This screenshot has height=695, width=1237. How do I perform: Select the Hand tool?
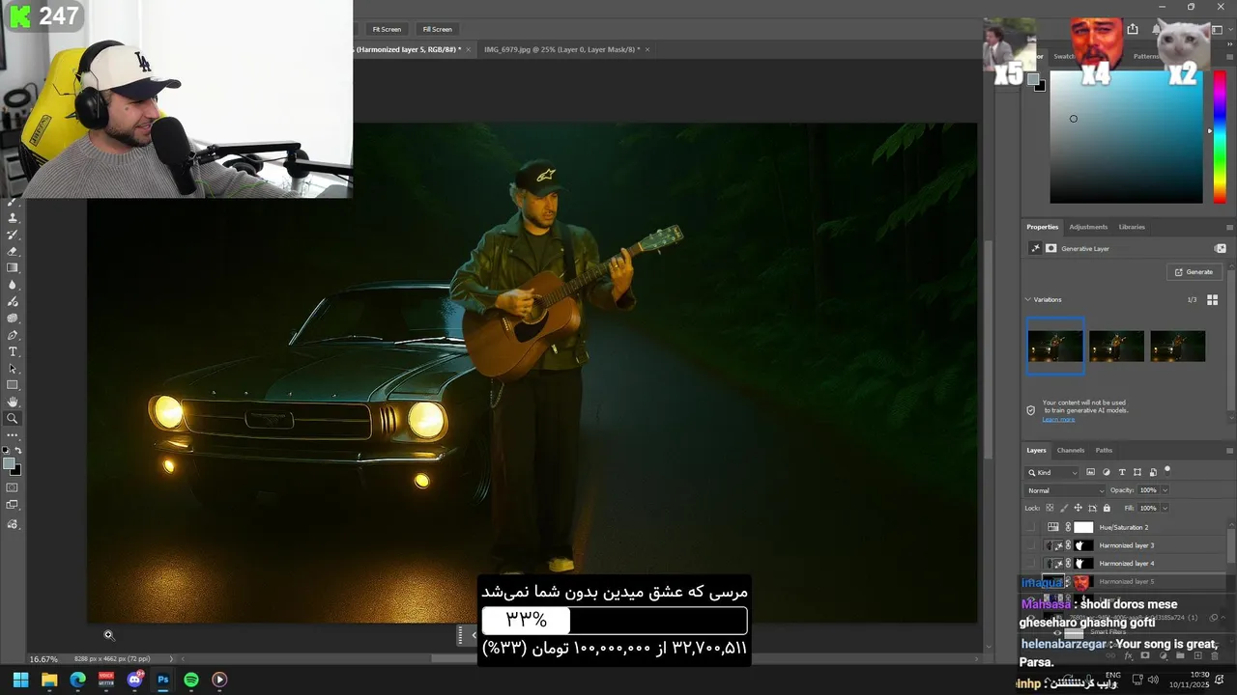click(x=13, y=402)
